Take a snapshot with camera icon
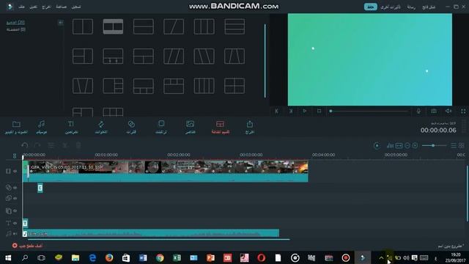This screenshot has height=264, width=469. [433, 111]
